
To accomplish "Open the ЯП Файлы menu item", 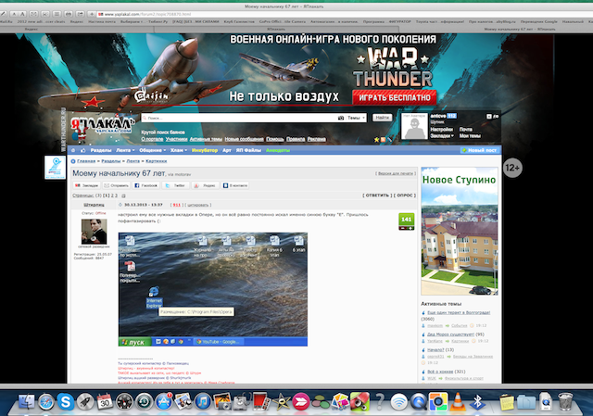I will tap(248, 150).
